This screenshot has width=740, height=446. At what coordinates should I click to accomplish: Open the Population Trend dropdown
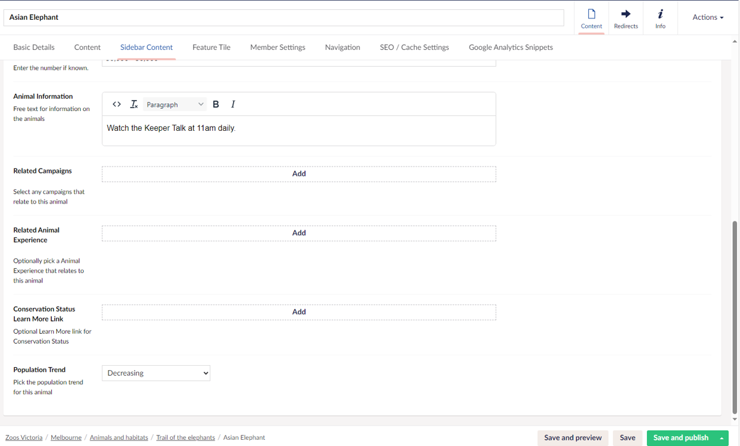(156, 373)
